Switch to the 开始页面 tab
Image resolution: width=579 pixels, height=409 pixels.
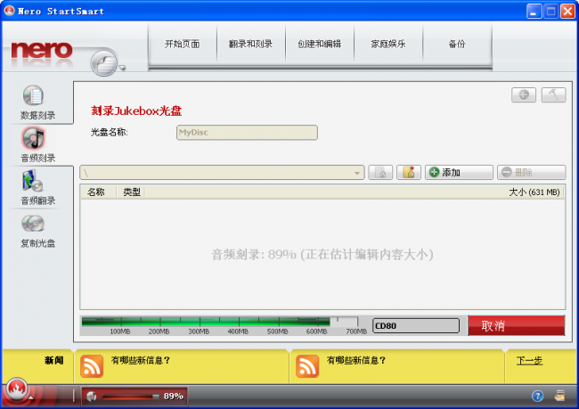pos(183,44)
